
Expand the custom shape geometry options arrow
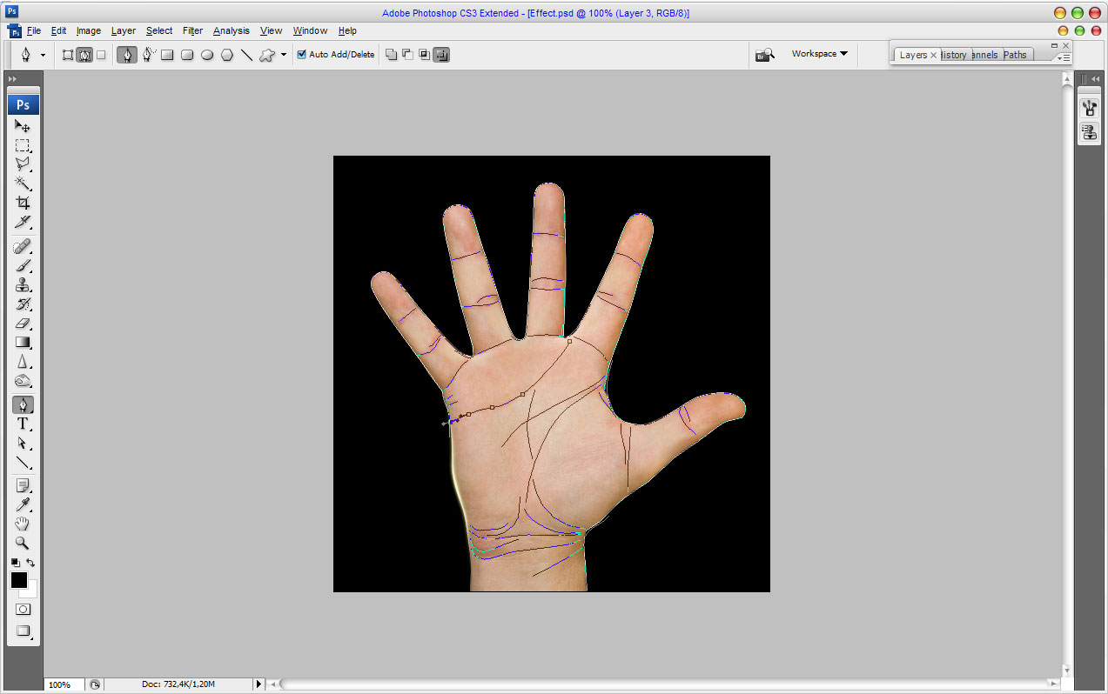pos(284,55)
